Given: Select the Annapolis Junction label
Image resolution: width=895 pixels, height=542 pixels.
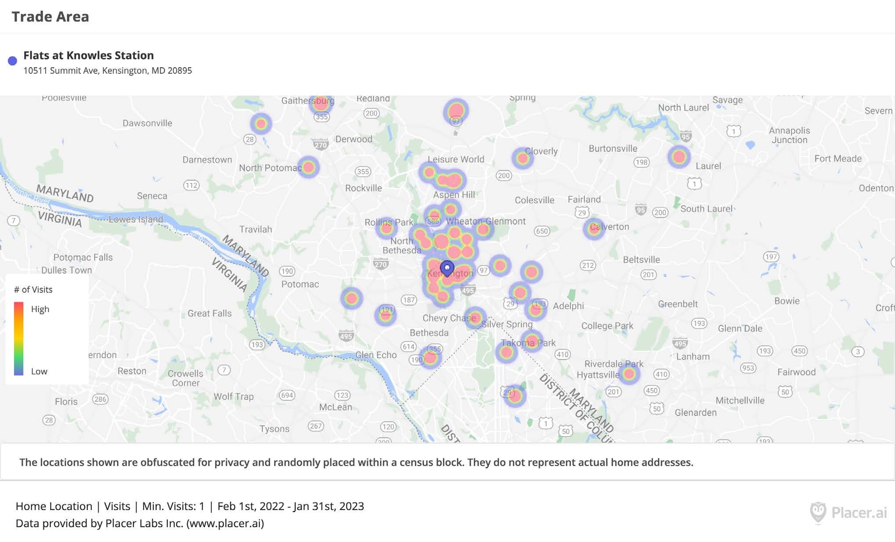Looking at the screenshot, I should pyautogui.click(x=790, y=135).
